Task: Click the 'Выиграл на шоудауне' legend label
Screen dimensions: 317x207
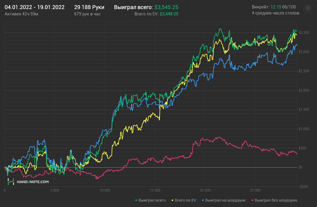Action: click(x=225, y=200)
